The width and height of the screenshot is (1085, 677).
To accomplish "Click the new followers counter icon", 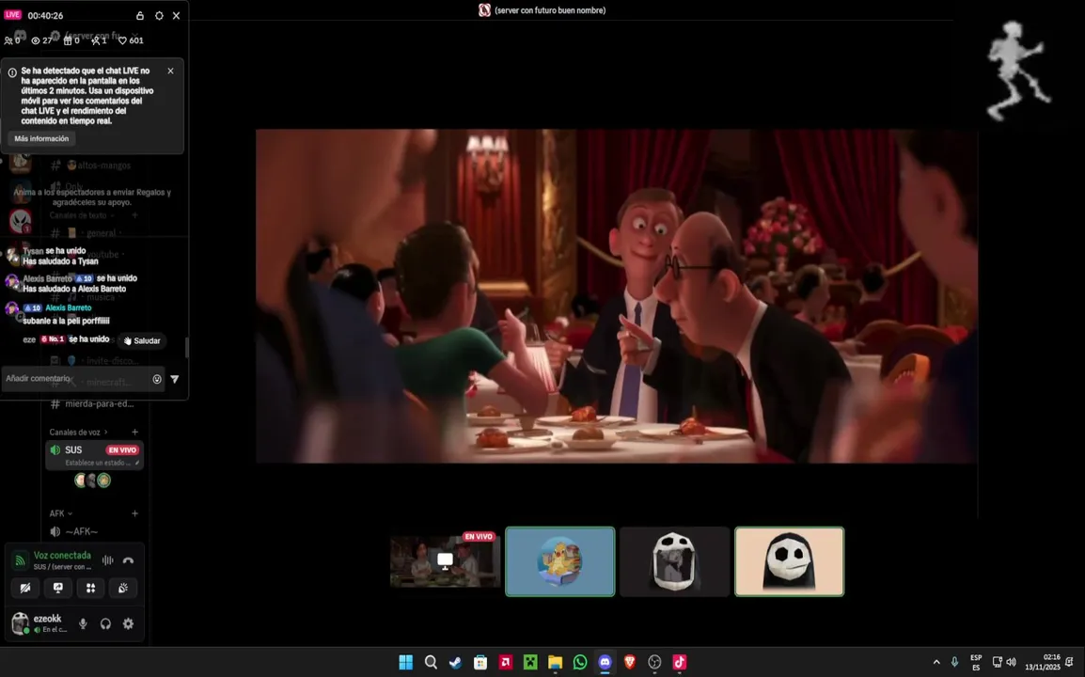I will 96,40.
